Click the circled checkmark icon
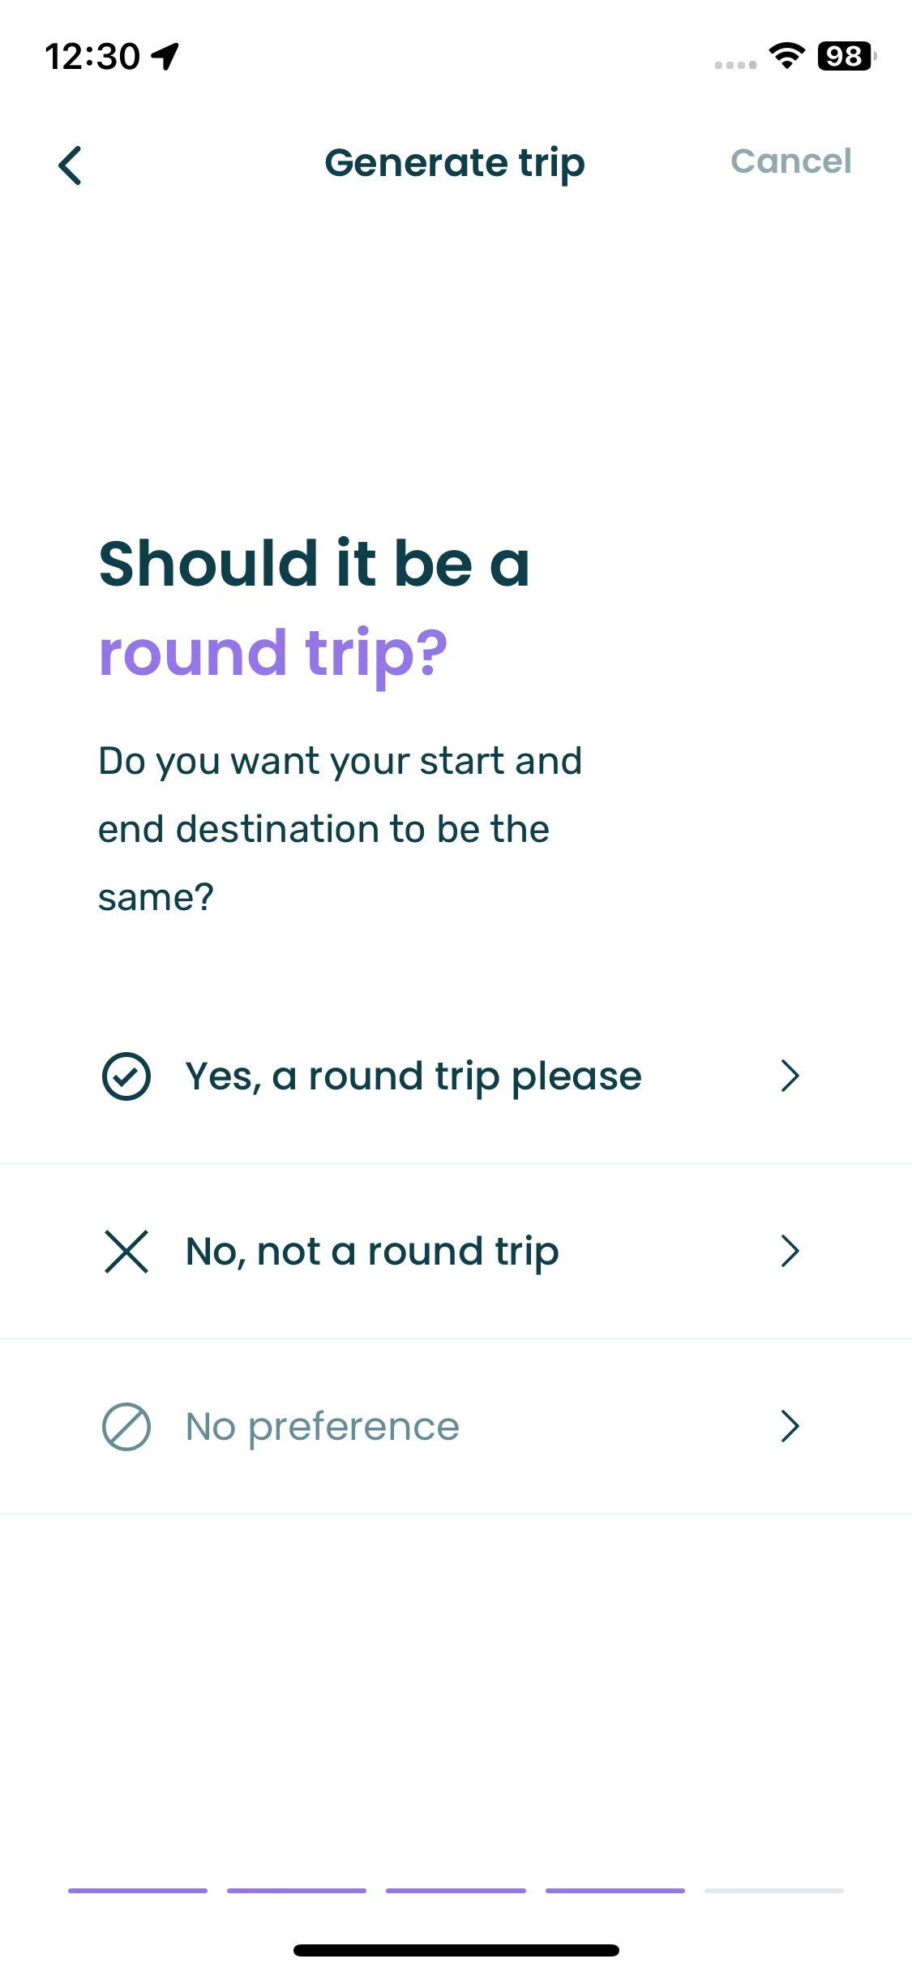This screenshot has height=1976, width=912. tap(126, 1076)
